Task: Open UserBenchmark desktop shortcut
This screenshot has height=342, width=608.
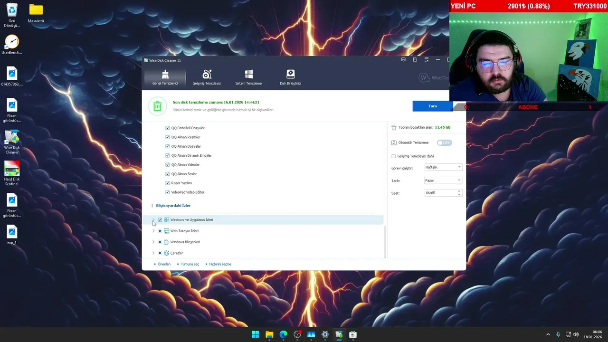Action: pos(12,45)
